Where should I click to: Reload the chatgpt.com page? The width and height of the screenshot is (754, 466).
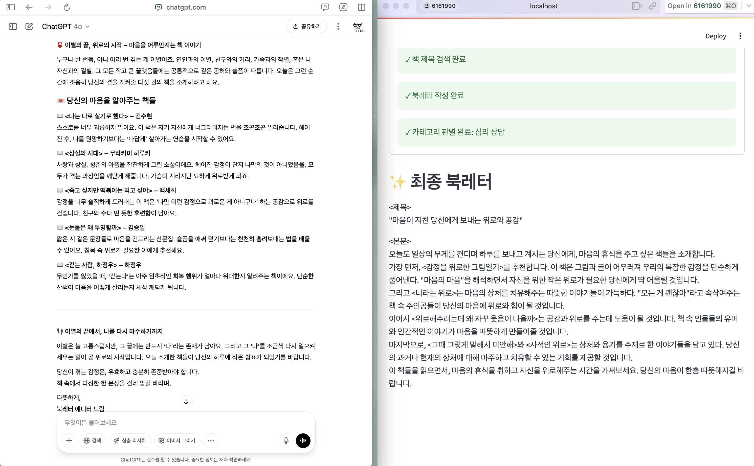(x=66, y=7)
